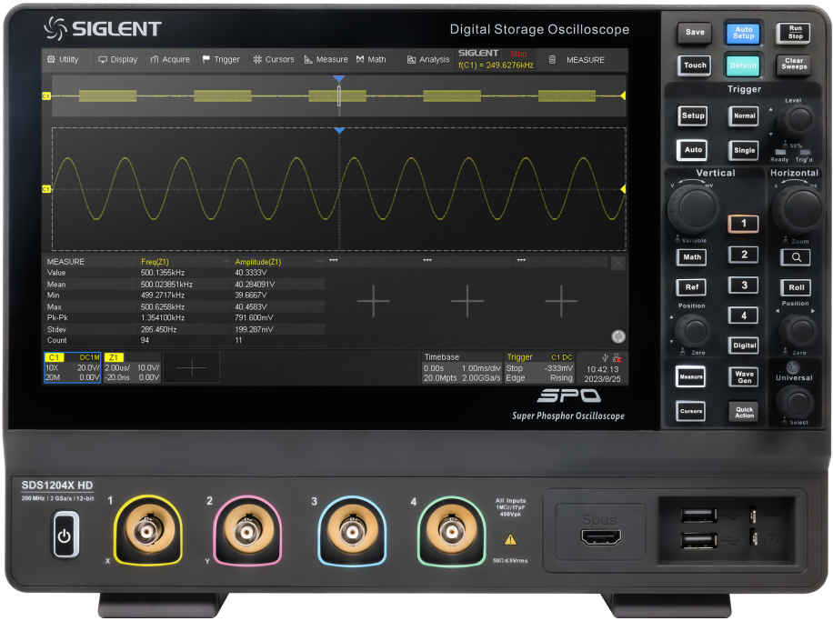This screenshot has height=621, width=833.
Task: Open the Trigger menu on screen
Action: click(x=221, y=59)
